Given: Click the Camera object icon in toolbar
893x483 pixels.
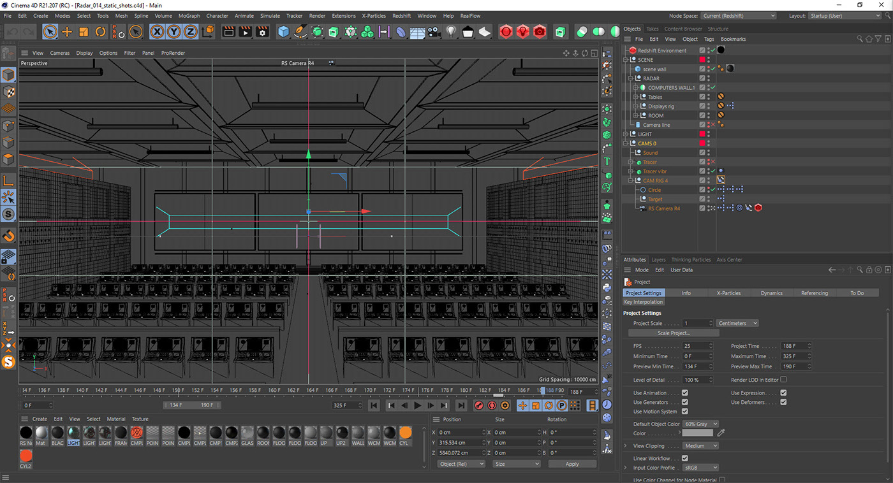Looking at the screenshot, I should (x=434, y=32).
